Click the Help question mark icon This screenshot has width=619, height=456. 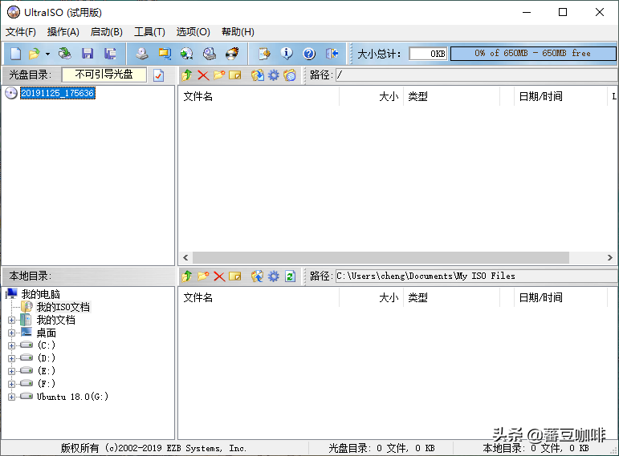[309, 54]
